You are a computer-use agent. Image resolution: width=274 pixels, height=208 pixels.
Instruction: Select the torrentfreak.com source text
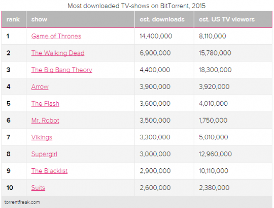[x=22, y=202]
